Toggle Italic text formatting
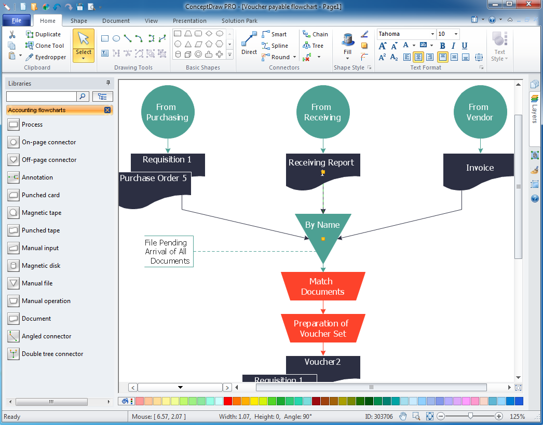The width and height of the screenshot is (543, 425). (x=453, y=46)
